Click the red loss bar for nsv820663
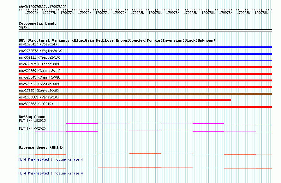Screen dimensions: 281x183 145,107
